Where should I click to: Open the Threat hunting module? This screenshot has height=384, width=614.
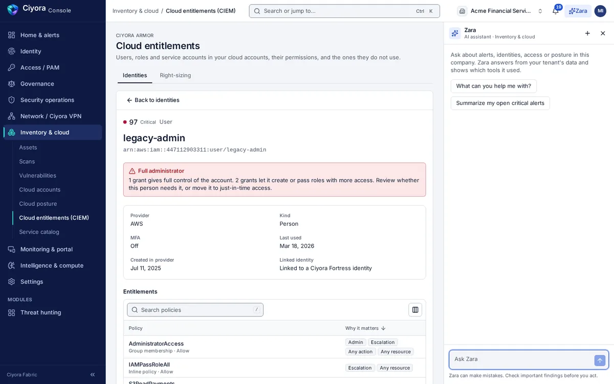53,312
